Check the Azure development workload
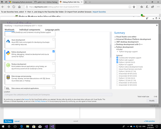This screenshot has width=161, height=129. (x=54, y=39)
